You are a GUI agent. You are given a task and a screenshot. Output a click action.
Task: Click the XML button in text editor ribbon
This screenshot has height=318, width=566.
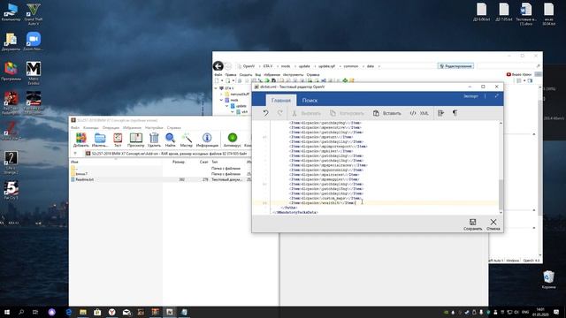pyautogui.click(x=419, y=113)
